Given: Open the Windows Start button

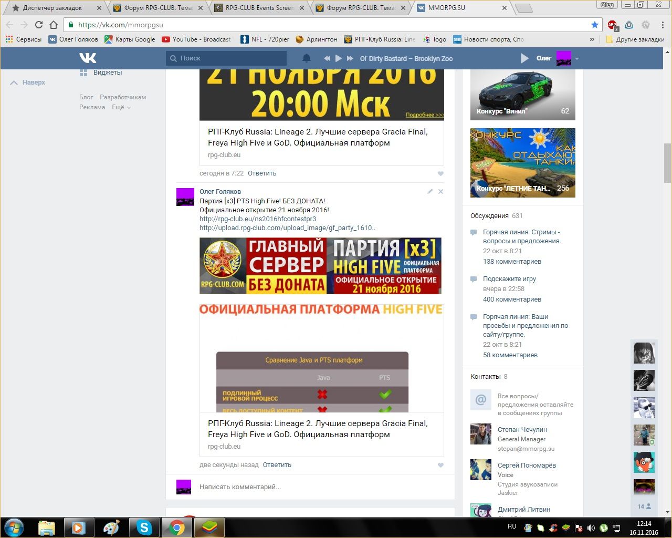Looking at the screenshot, I should pyautogui.click(x=14, y=527).
